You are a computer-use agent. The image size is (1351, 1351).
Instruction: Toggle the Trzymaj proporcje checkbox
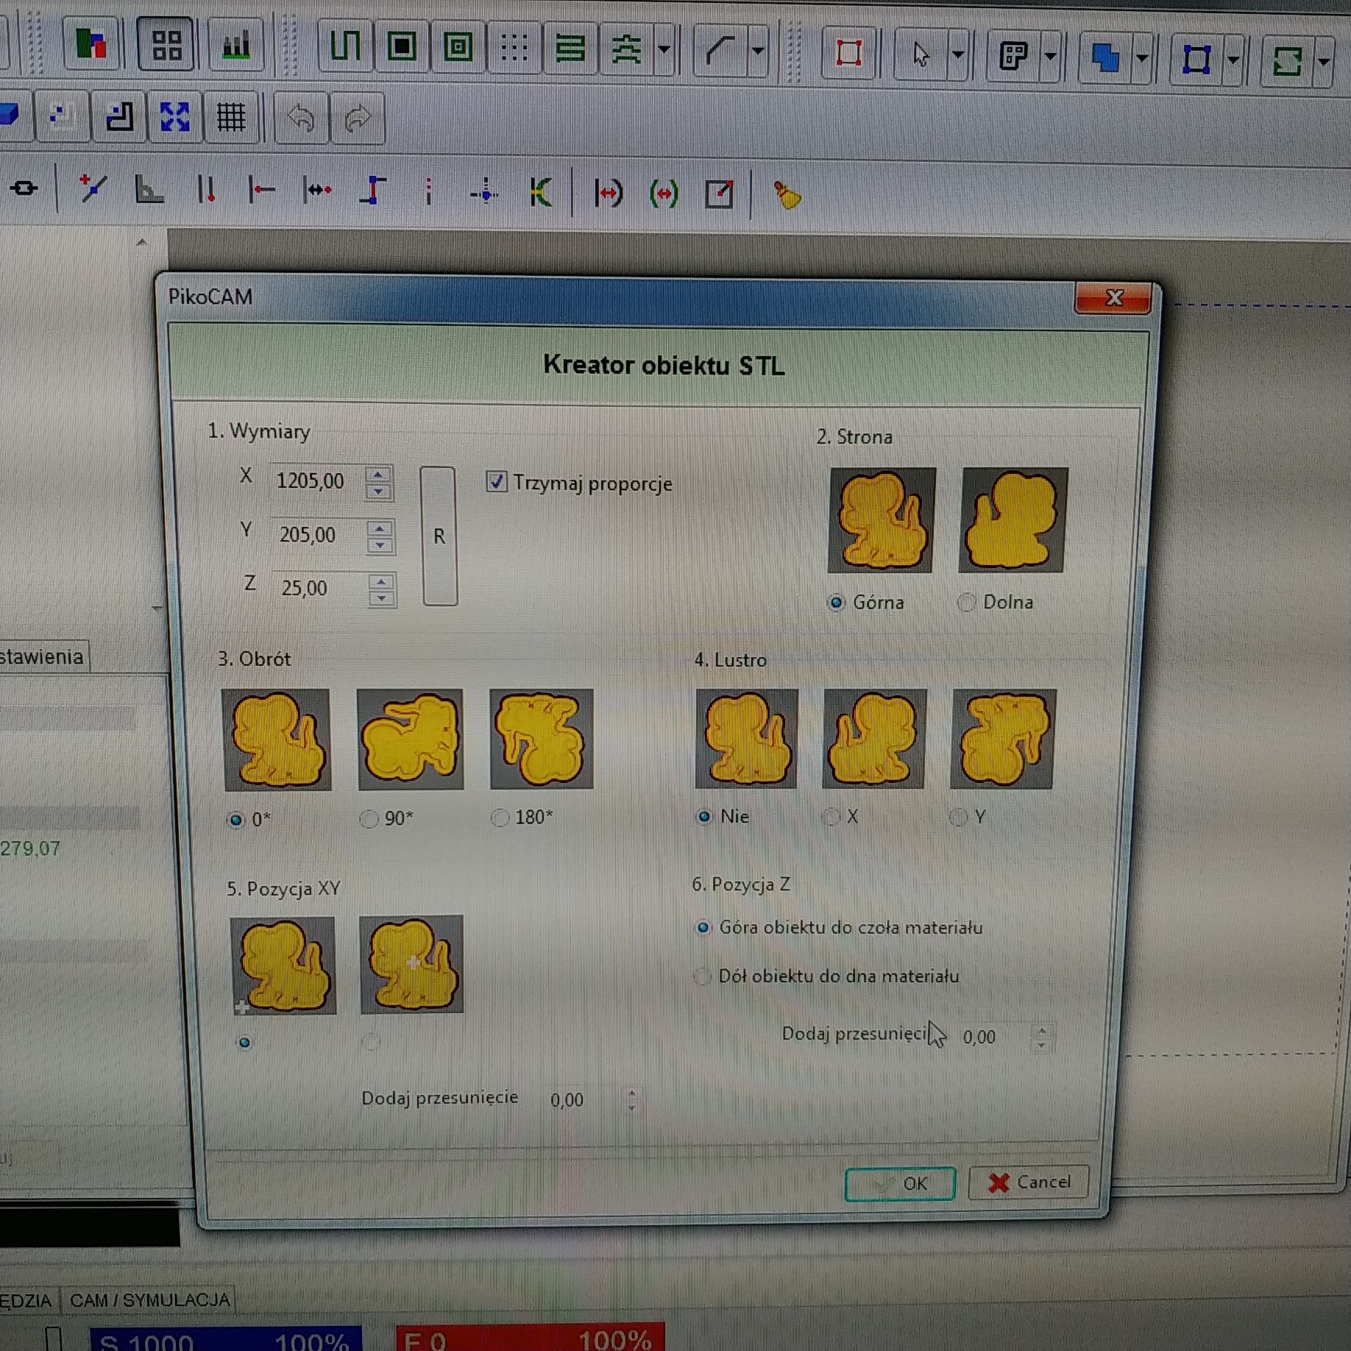click(x=497, y=482)
